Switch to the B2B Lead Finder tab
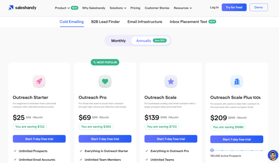This screenshot has height=163, width=279. 105,21
